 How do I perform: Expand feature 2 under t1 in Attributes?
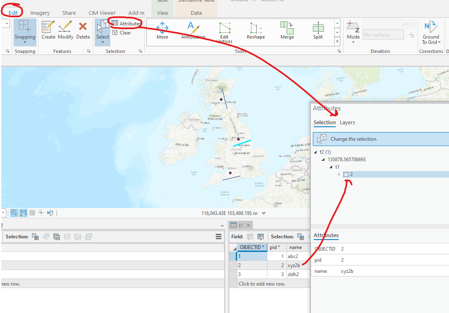click(339, 174)
